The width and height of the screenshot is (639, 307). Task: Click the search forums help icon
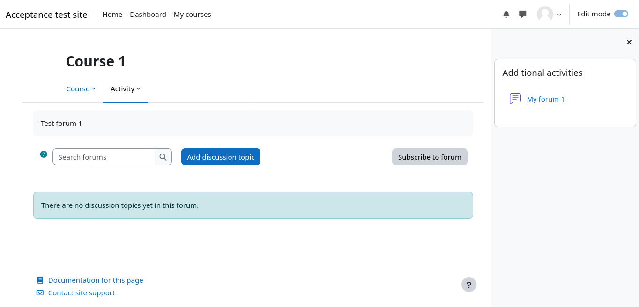[x=44, y=154]
